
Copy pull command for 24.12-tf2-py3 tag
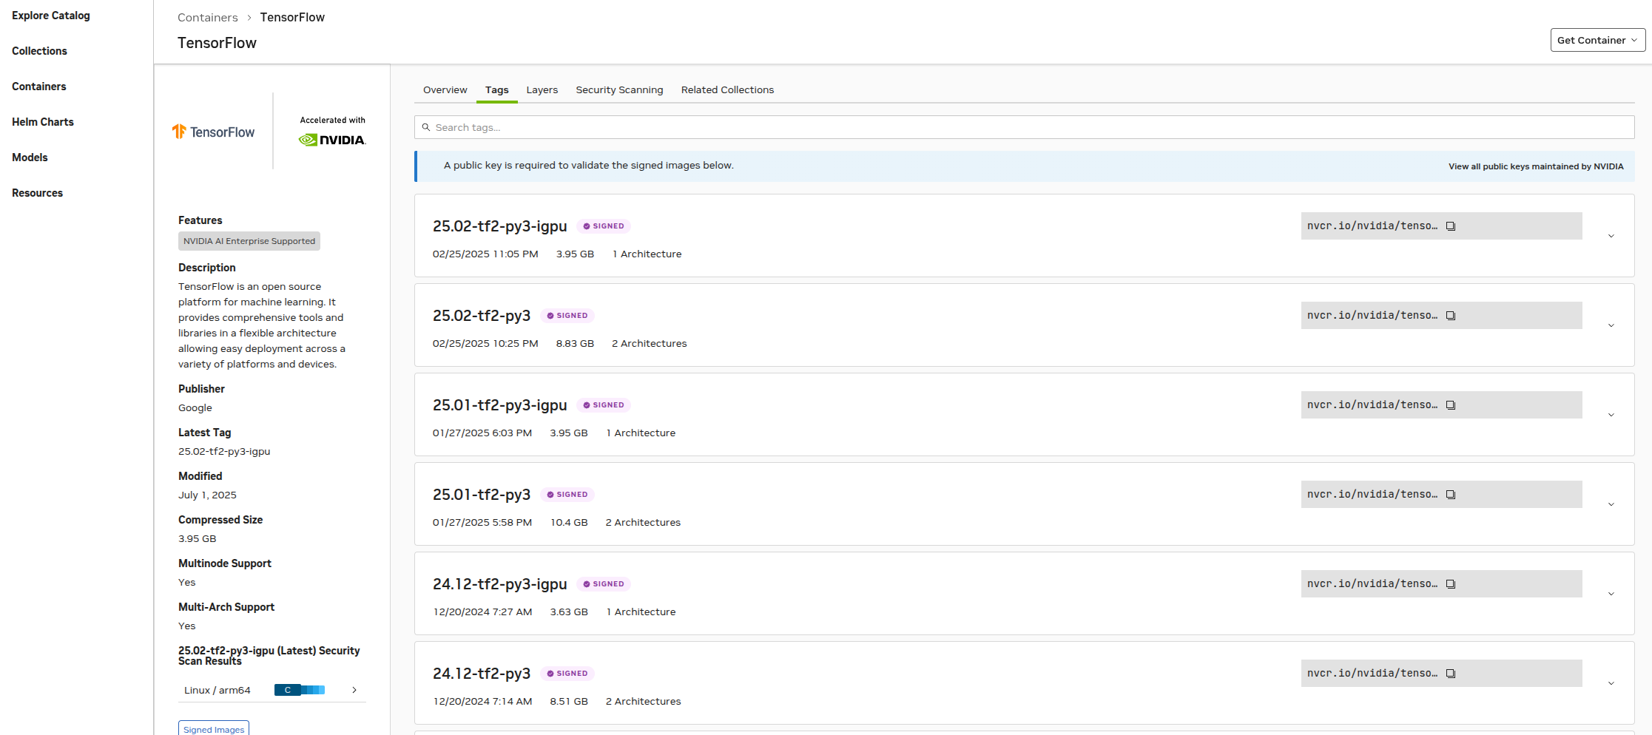pyautogui.click(x=1451, y=674)
